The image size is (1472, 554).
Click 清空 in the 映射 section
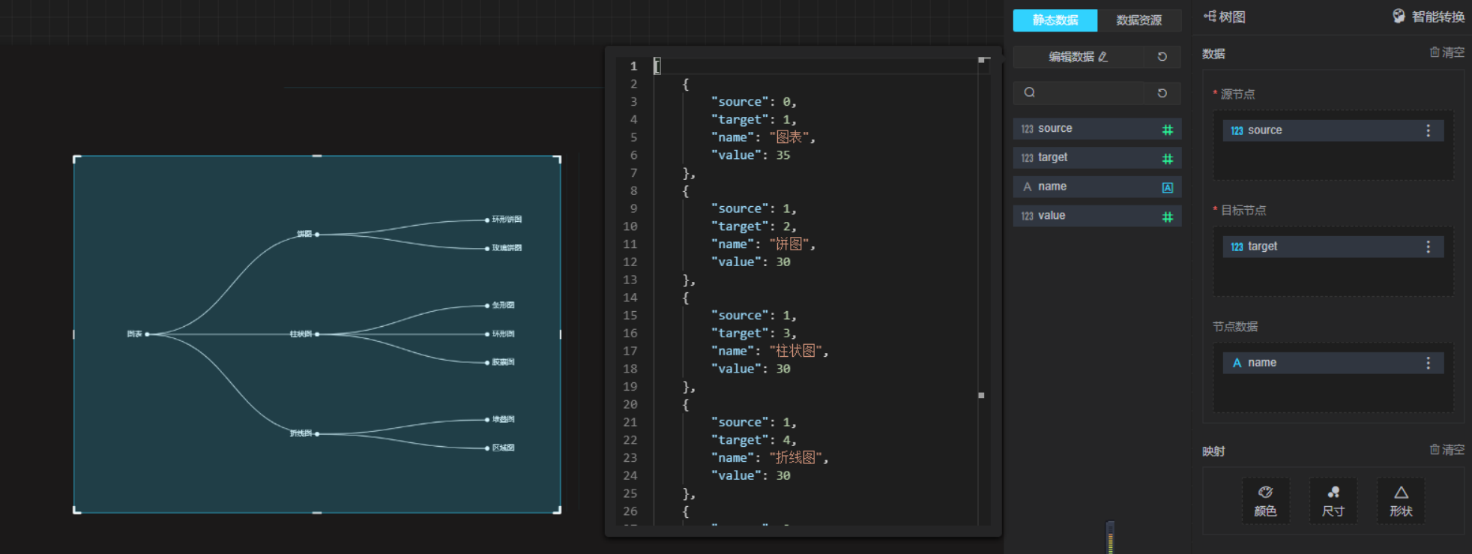pos(1447,450)
